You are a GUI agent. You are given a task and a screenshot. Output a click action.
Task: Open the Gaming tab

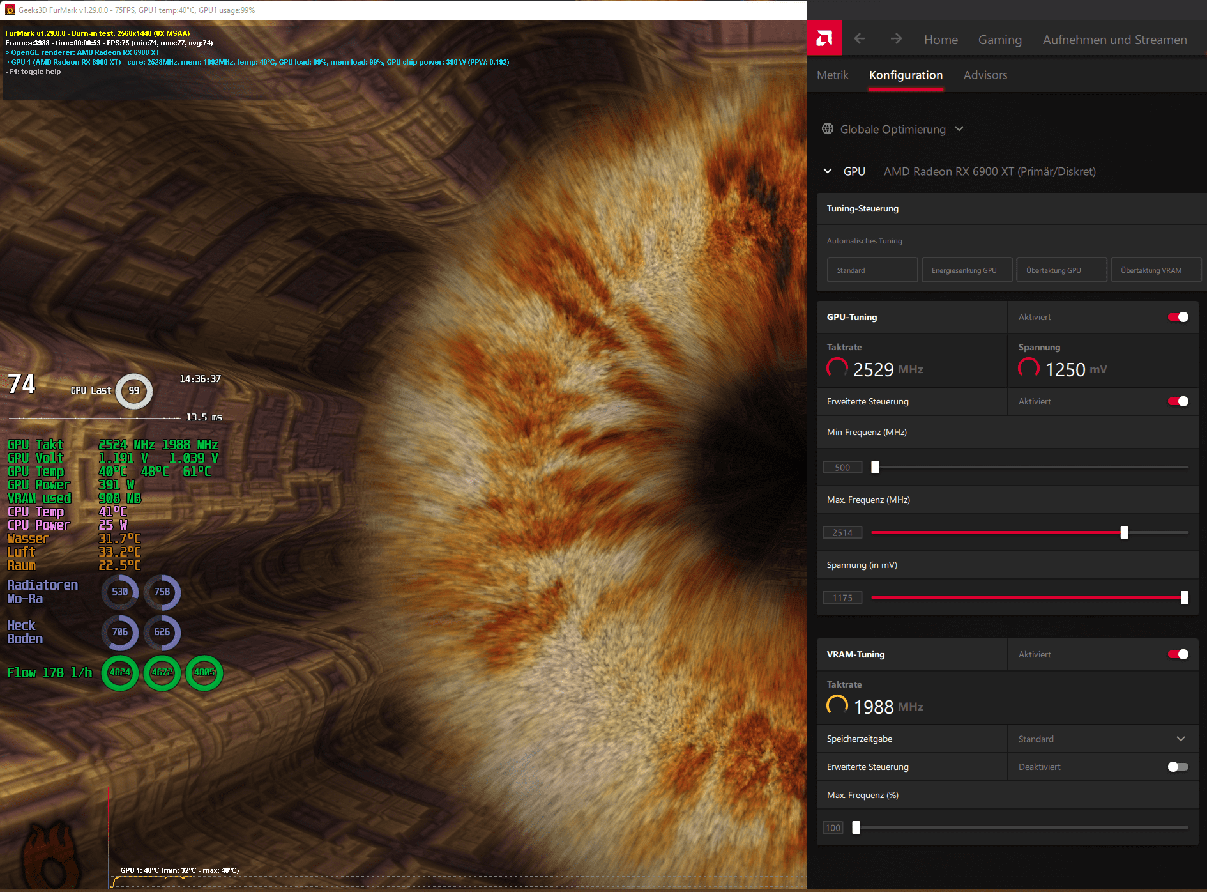[x=1000, y=40]
